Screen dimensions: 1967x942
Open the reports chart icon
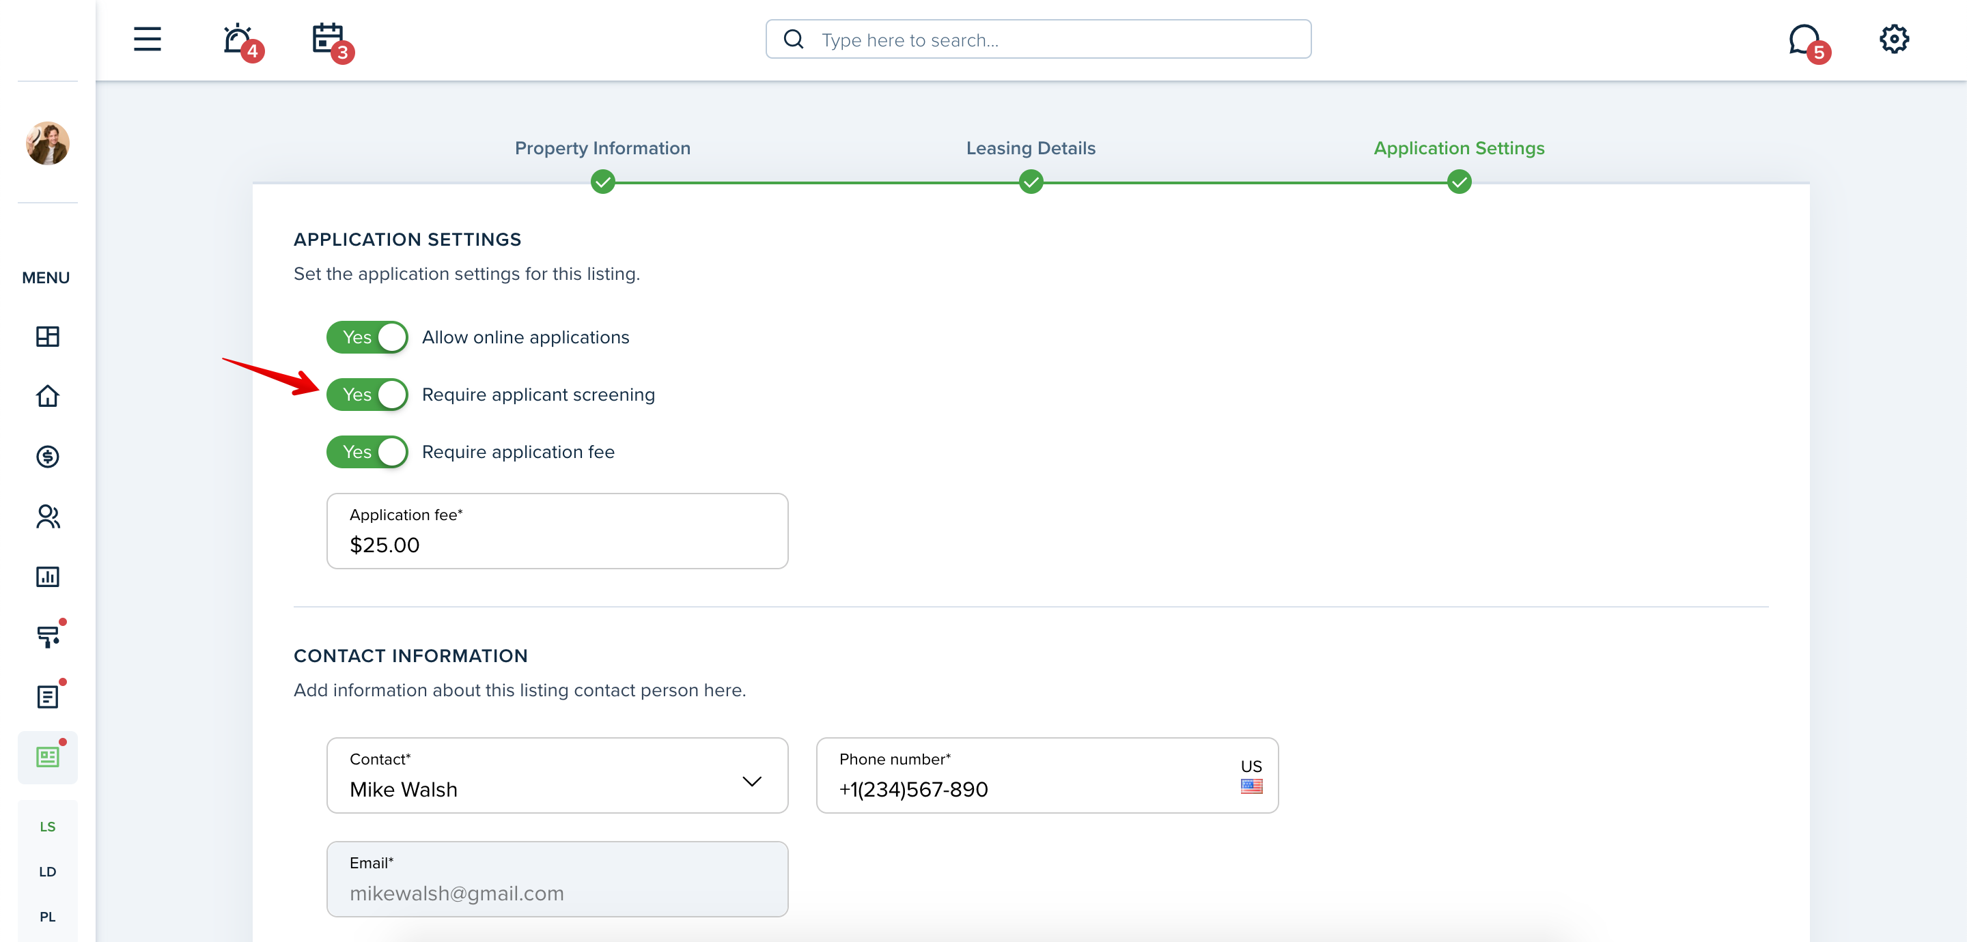[47, 576]
